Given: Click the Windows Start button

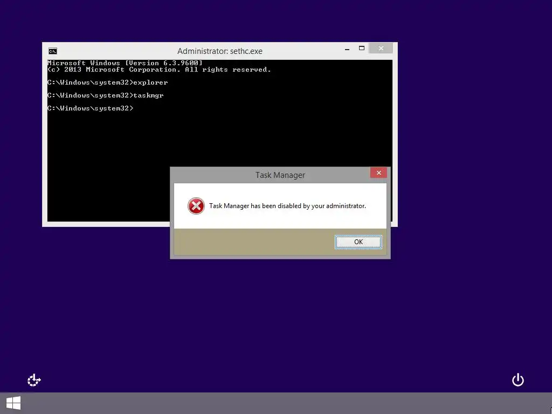Looking at the screenshot, I should [13, 403].
